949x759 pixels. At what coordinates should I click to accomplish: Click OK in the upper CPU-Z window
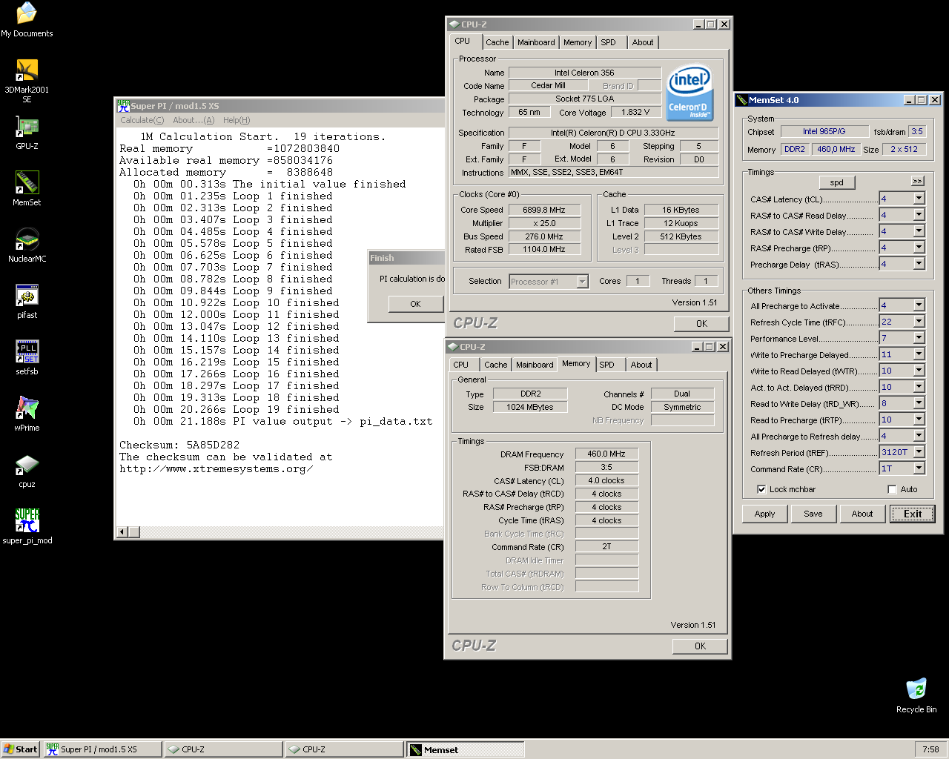pyautogui.click(x=701, y=324)
